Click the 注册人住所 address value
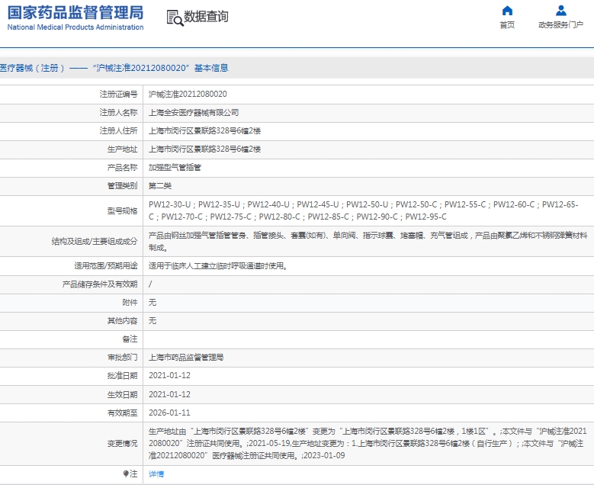This screenshot has width=594, height=488. pyautogui.click(x=204, y=130)
